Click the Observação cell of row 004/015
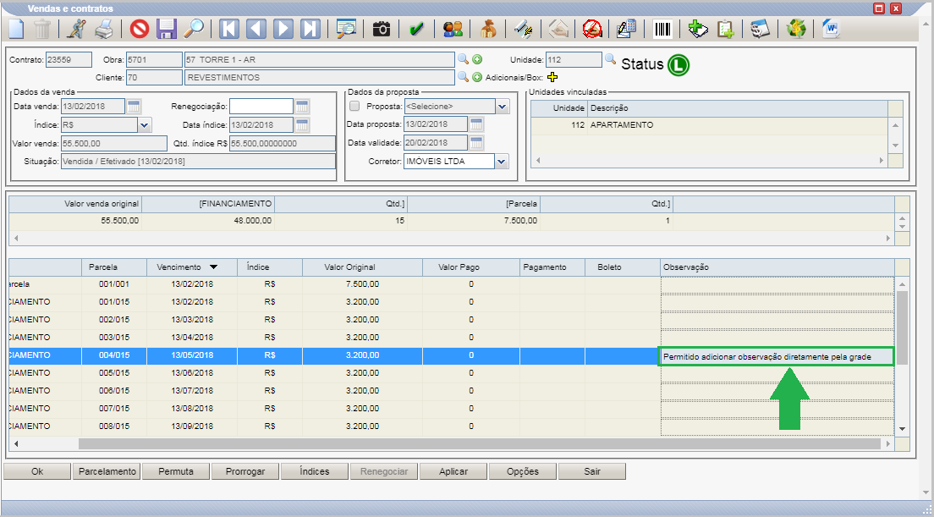The width and height of the screenshot is (934, 517). click(777, 357)
